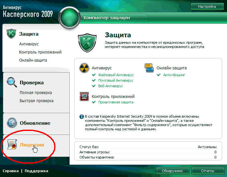227x177 pixels.
Task: Open Проактивная защита component link
Action: [116, 102]
